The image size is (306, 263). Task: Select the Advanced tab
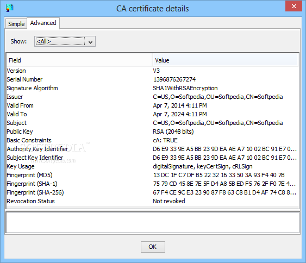click(43, 23)
